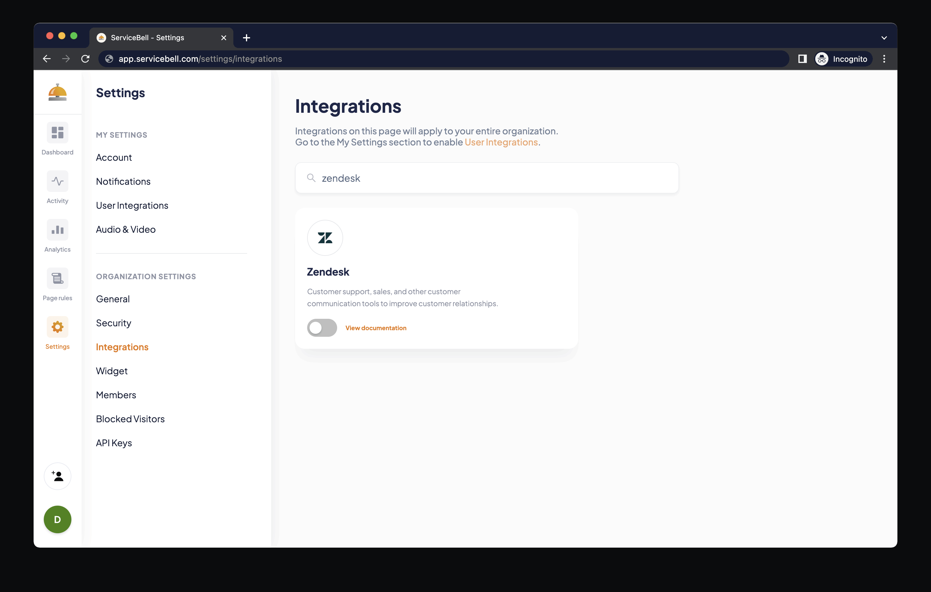
Task: Click the Settings gear icon
Action: [57, 327]
